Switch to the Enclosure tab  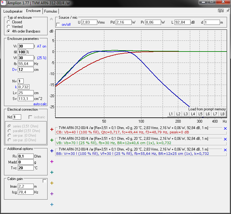[x=33, y=11]
